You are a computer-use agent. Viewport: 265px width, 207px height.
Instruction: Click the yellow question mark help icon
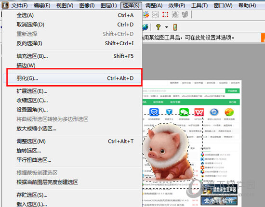[x=158, y=27]
